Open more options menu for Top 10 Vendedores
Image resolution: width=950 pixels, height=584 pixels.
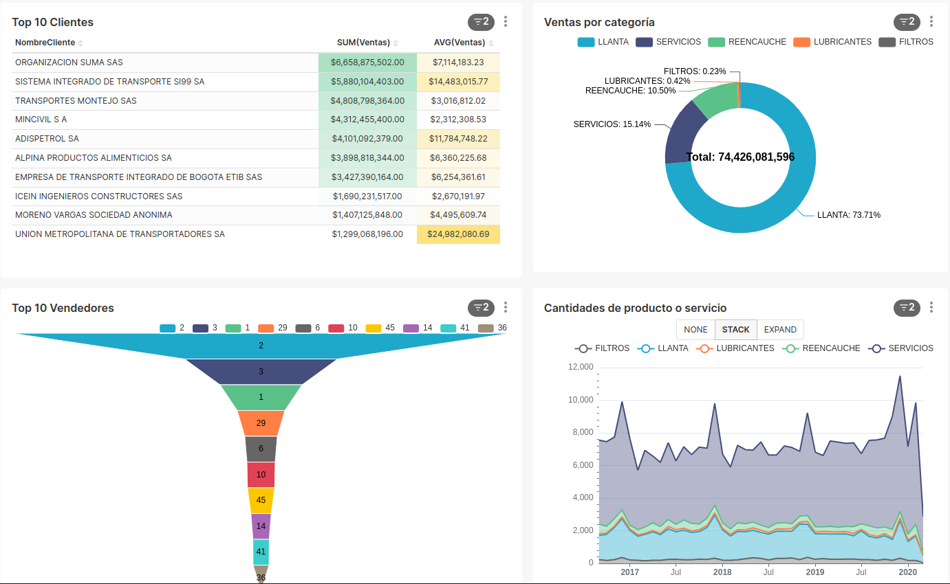[506, 308]
